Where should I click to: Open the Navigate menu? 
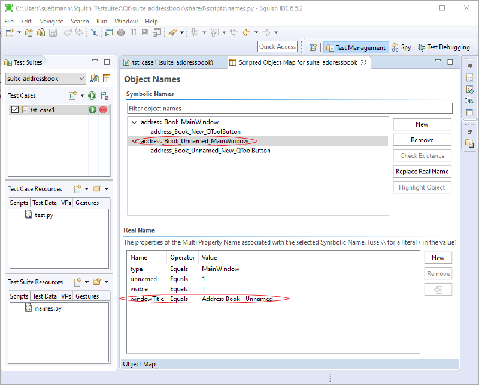point(51,21)
